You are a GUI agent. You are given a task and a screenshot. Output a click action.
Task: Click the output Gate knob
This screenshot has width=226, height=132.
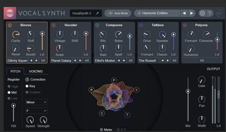pos(202,80)
